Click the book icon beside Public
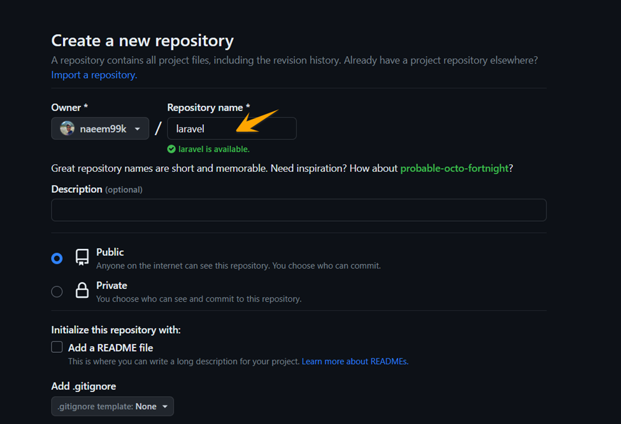621x424 pixels. (82, 257)
